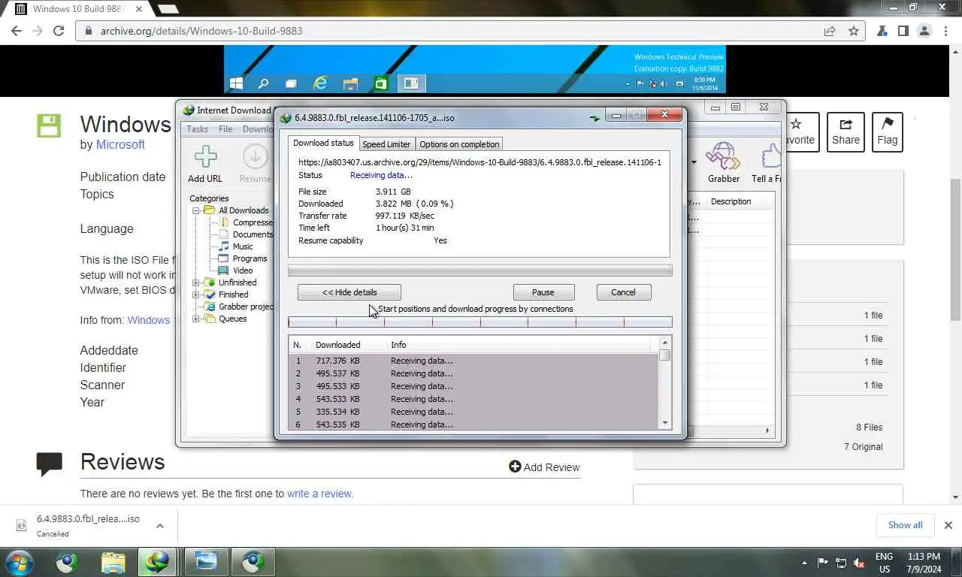Image resolution: width=962 pixels, height=577 pixels.
Task: Click Add Review link
Action: (x=544, y=467)
